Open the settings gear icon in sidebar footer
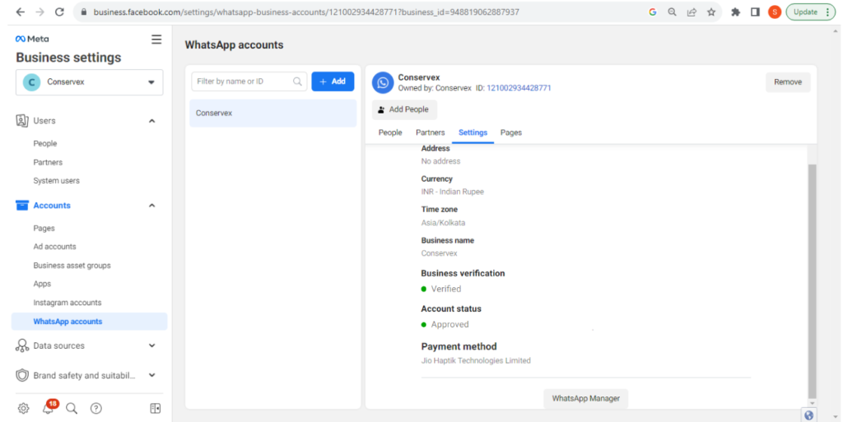This screenshot has width=843, height=422. click(x=23, y=409)
